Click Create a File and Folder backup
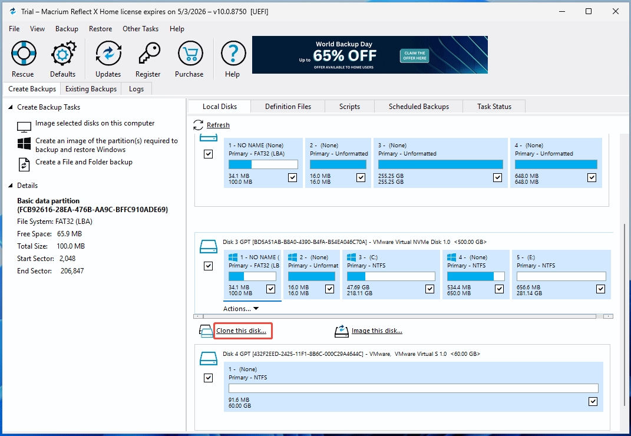Screen dimensions: 631x436 click(84, 162)
